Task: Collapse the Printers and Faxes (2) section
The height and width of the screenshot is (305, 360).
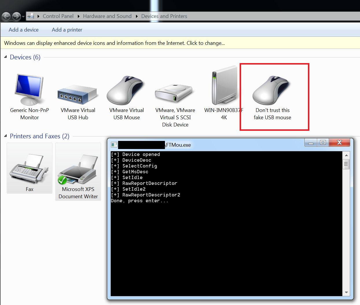Action: [5, 136]
